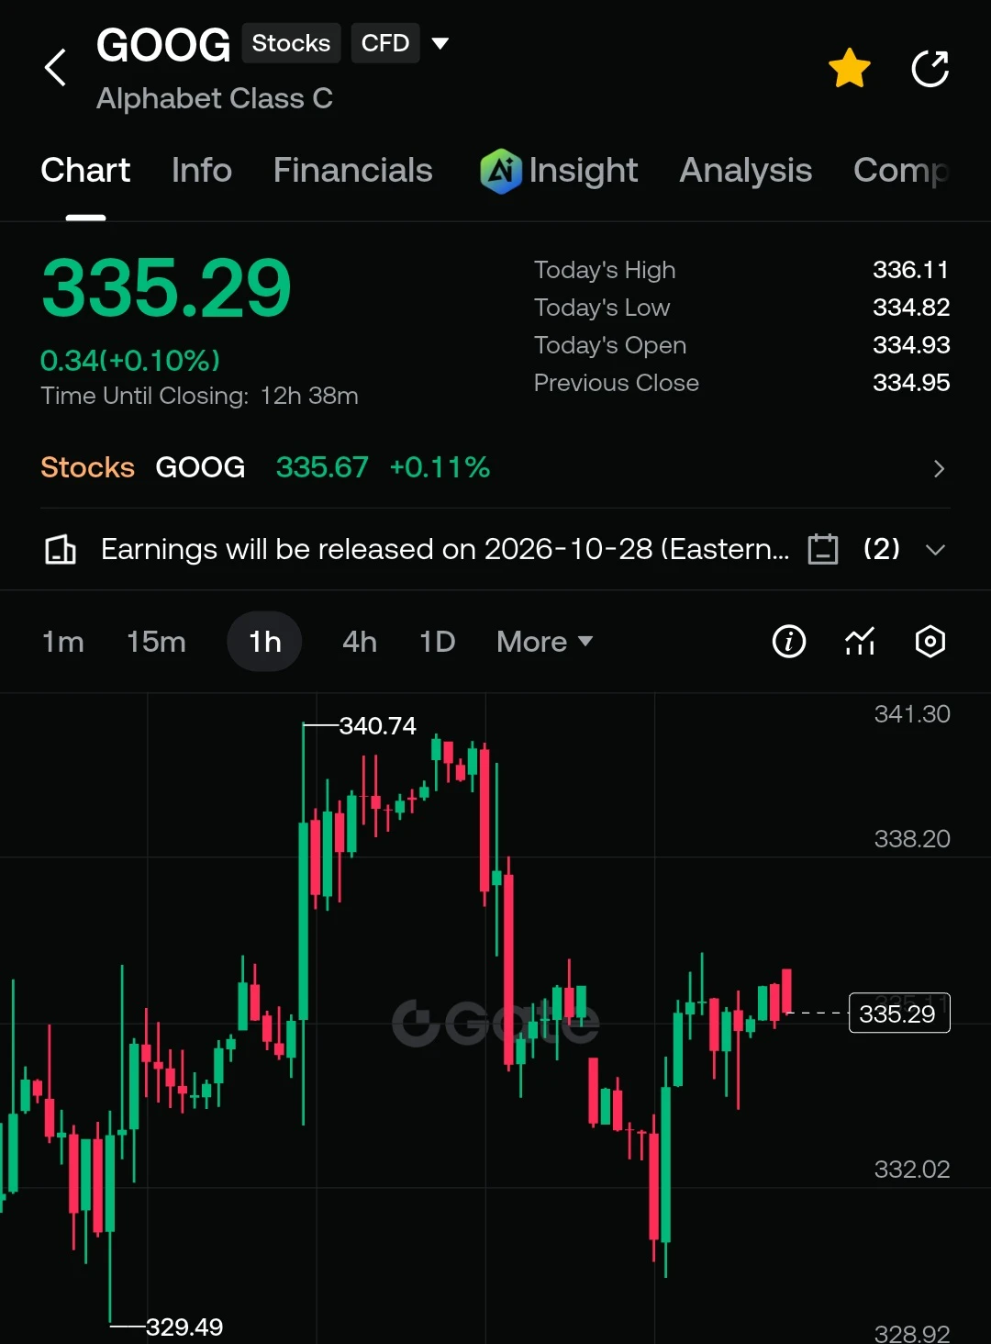Open the Stocks GOOG 335.67 quote row
This screenshot has width=991, height=1344.
[495, 467]
